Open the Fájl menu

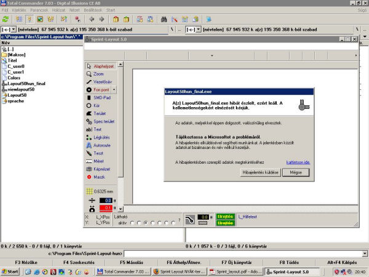coord(5,10)
